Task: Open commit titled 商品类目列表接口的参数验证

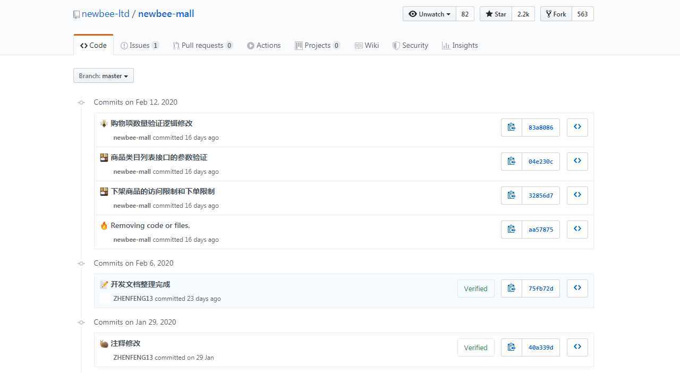Action: pos(159,157)
